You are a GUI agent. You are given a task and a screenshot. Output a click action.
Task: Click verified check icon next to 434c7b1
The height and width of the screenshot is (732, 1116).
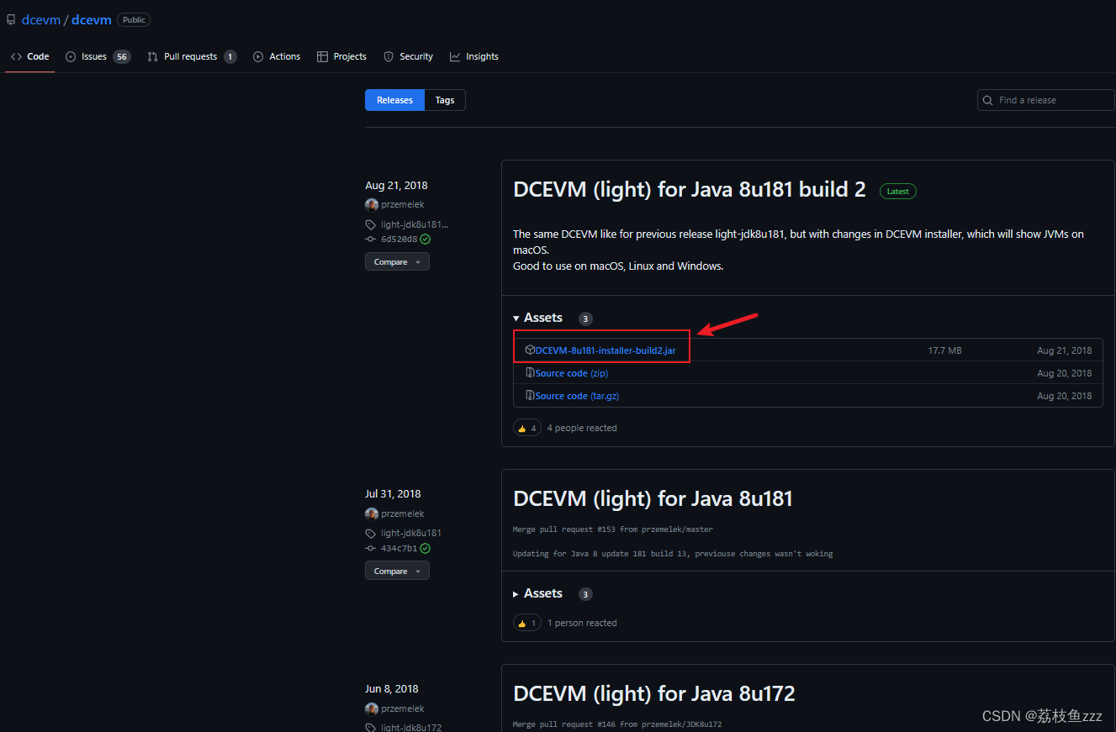426,548
